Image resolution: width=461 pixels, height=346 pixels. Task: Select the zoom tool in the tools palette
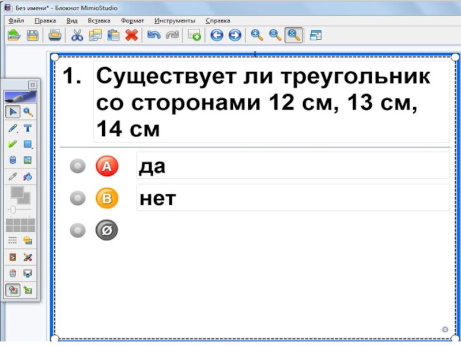[28, 112]
